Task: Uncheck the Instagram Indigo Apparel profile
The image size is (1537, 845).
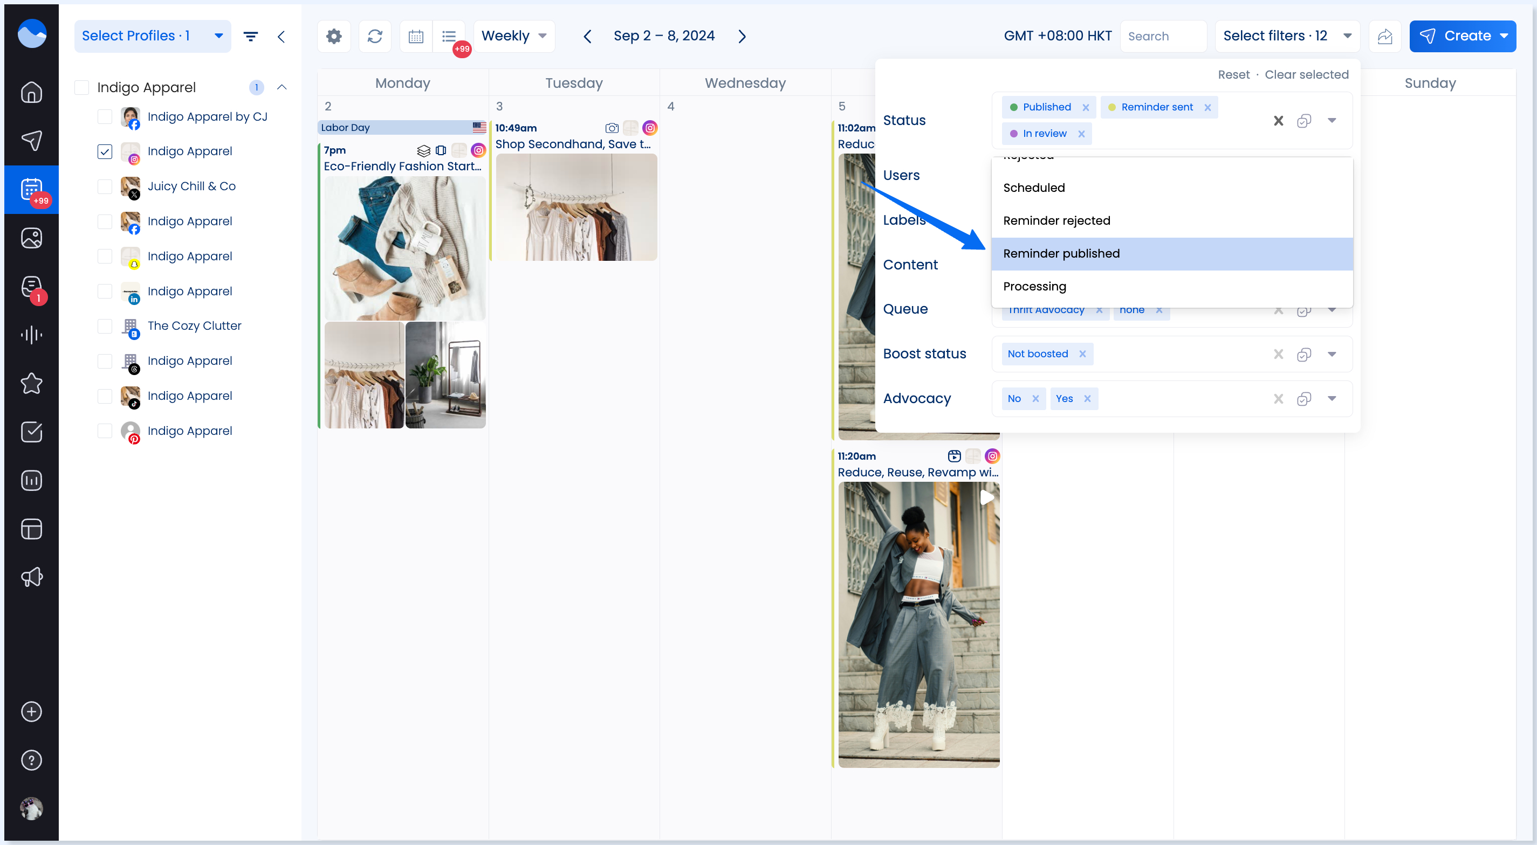Action: 105,151
